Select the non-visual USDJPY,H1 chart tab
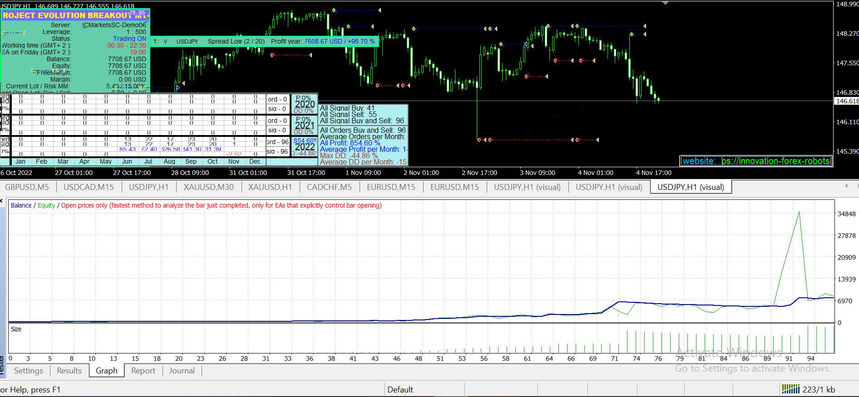 (148, 187)
